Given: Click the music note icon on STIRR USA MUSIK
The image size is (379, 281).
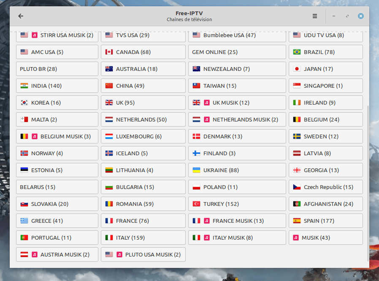Looking at the screenshot, I should (x=35, y=35).
